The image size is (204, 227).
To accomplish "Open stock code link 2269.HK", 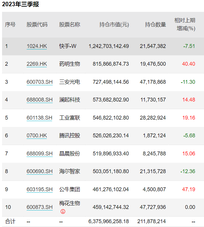I will 37,64.
